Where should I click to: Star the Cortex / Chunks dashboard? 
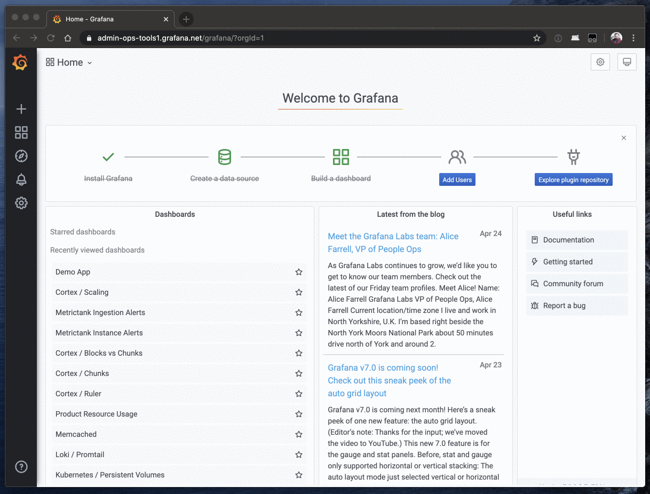[x=299, y=373]
